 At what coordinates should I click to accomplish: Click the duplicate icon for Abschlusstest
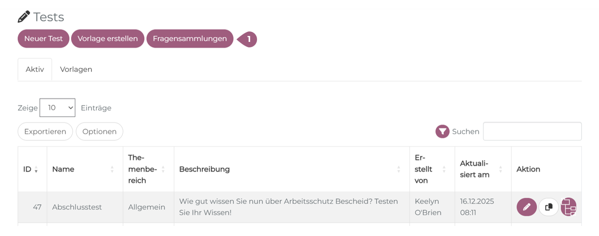click(549, 207)
